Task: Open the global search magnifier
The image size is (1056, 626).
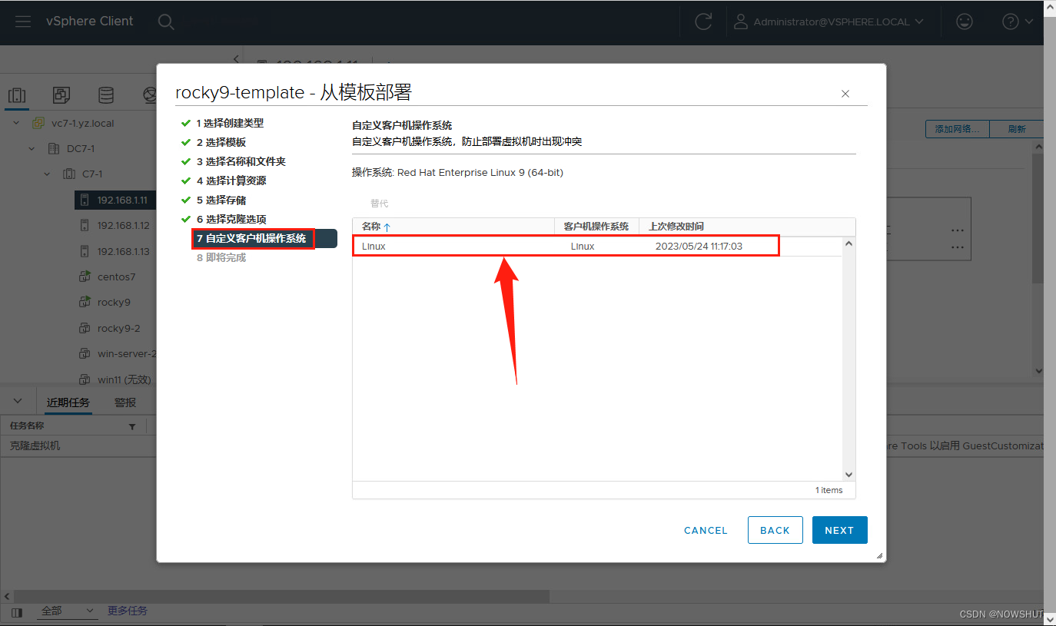Action: pyautogui.click(x=166, y=22)
